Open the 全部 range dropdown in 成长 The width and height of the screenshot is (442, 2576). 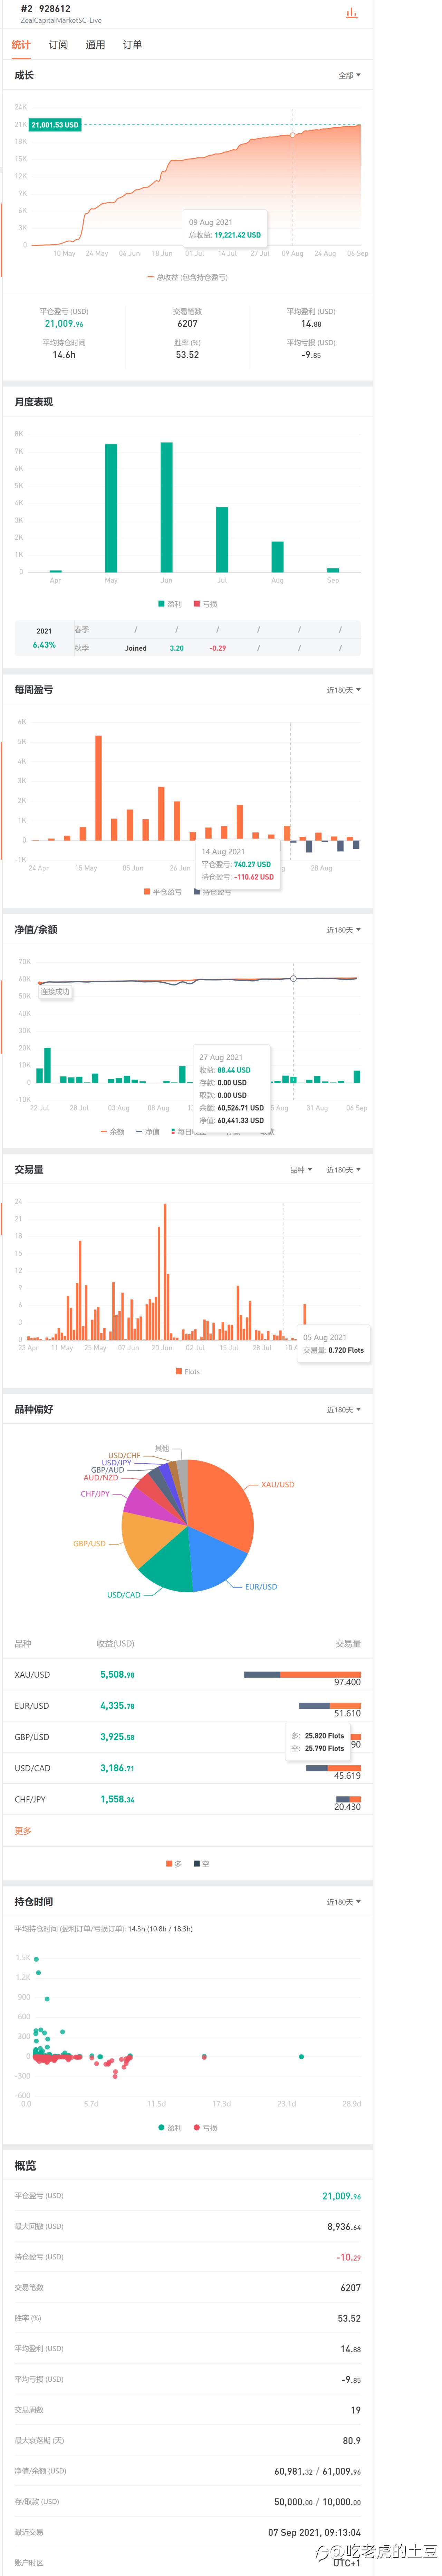point(349,76)
